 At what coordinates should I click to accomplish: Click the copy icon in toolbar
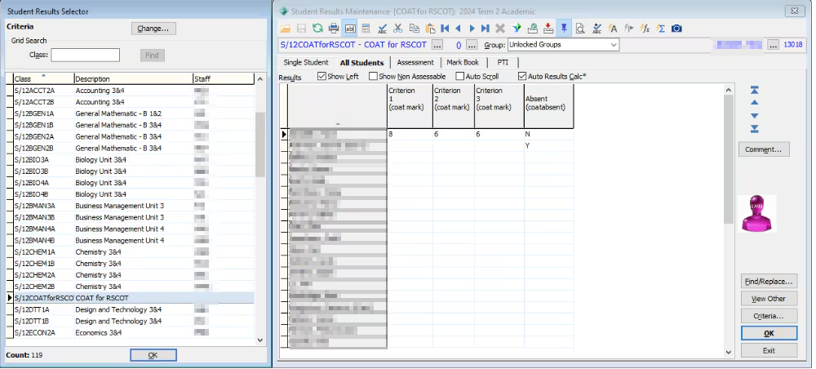415,29
